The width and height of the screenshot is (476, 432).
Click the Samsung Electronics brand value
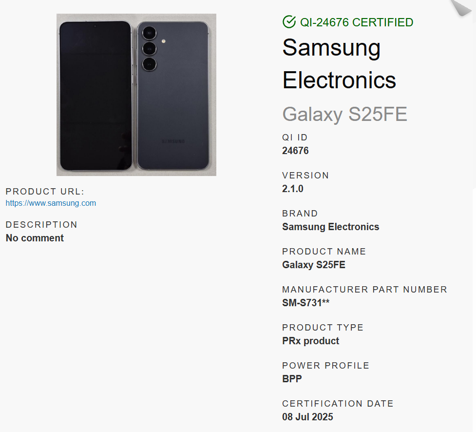pyautogui.click(x=331, y=227)
